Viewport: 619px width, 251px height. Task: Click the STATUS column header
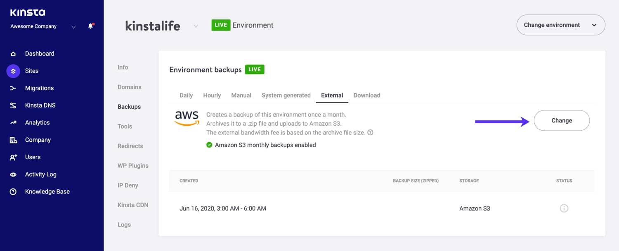(564, 181)
